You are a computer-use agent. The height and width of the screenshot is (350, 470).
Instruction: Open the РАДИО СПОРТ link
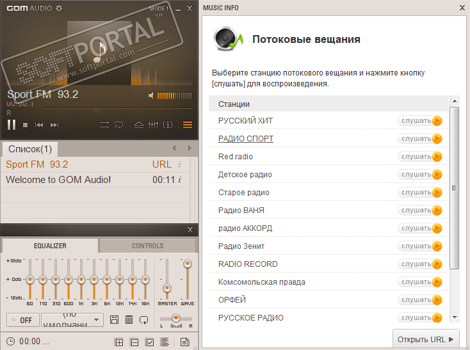(x=246, y=139)
